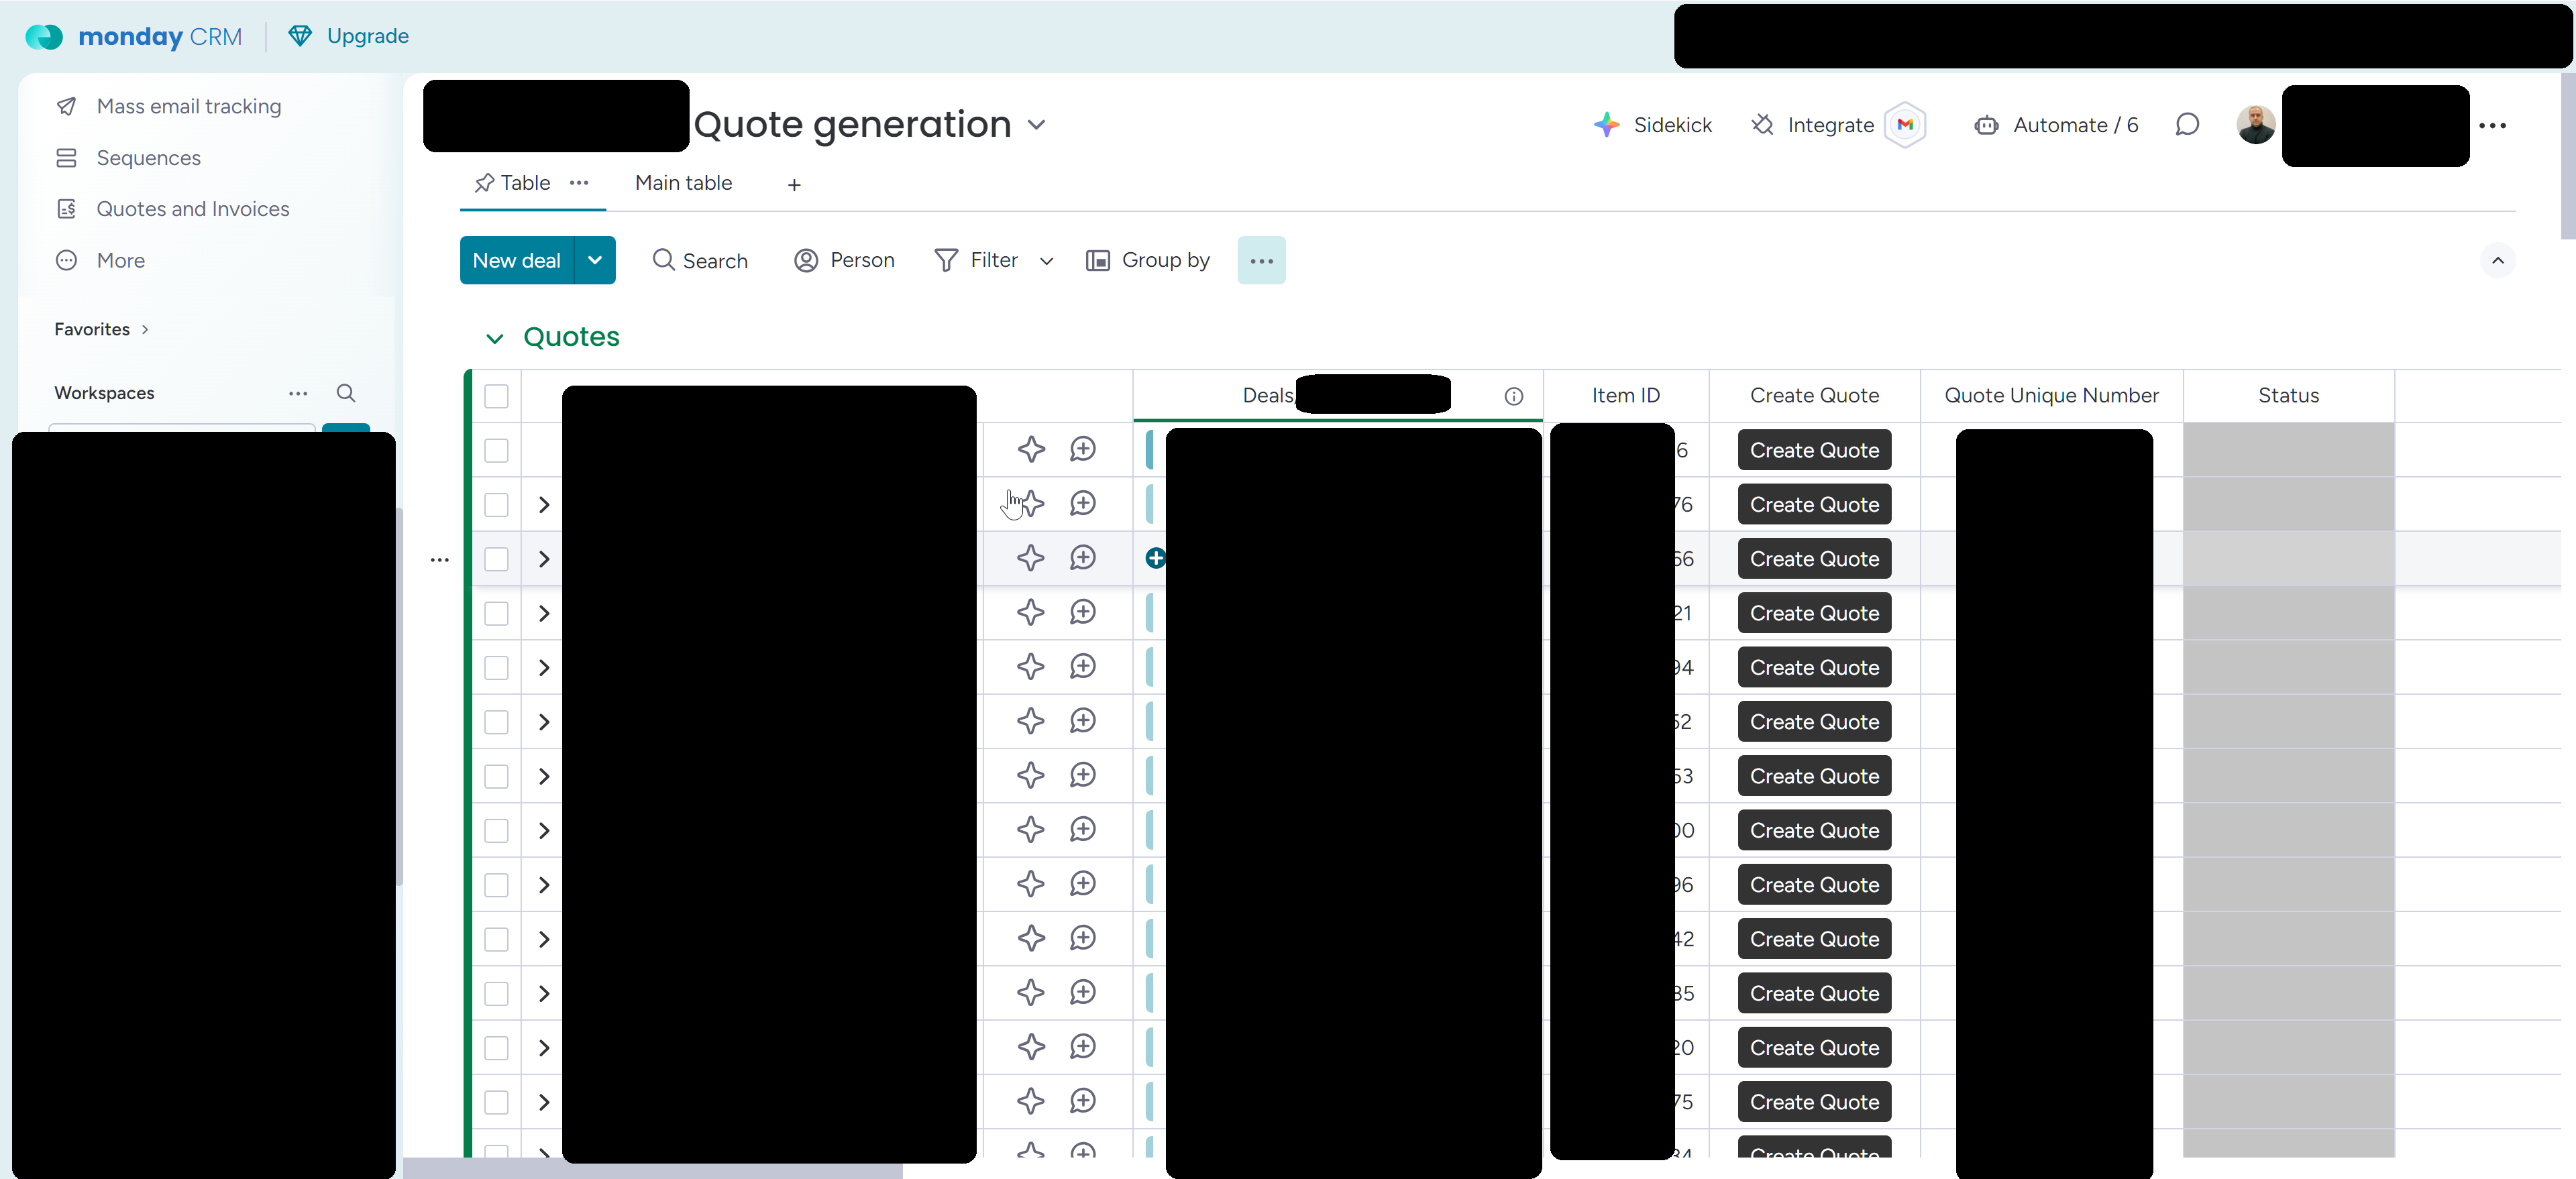Expand the Quote generation board title menu
The width and height of the screenshot is (2576, 1179).
coord(1036,125)
